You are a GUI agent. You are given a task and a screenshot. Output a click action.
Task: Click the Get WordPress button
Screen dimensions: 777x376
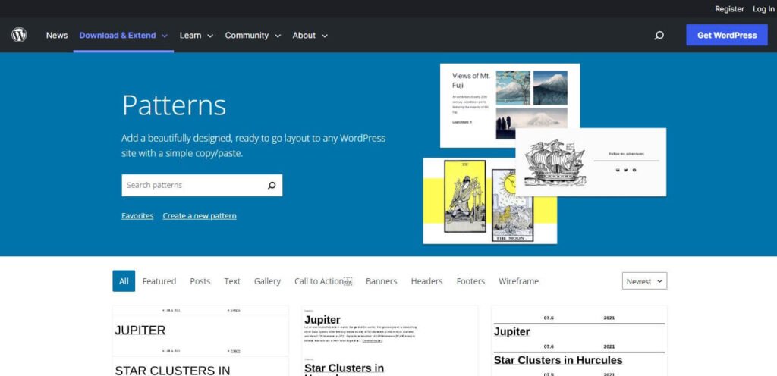coord(726,35)
